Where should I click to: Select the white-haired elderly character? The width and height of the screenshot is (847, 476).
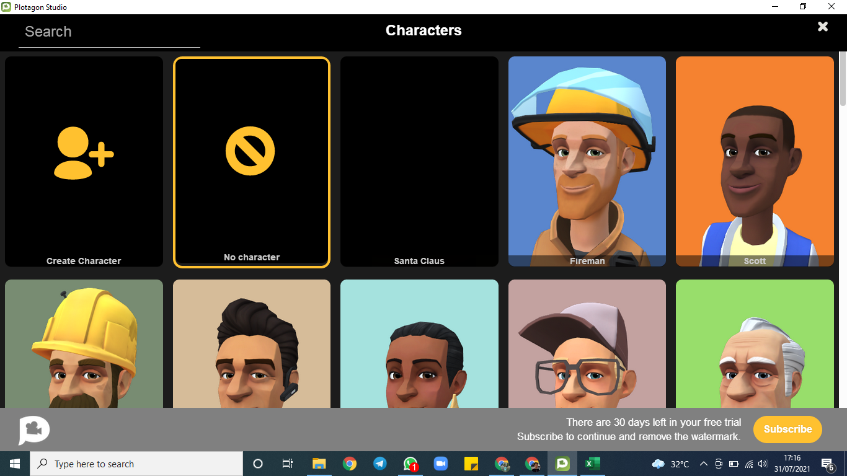click(x=755, y=344)
